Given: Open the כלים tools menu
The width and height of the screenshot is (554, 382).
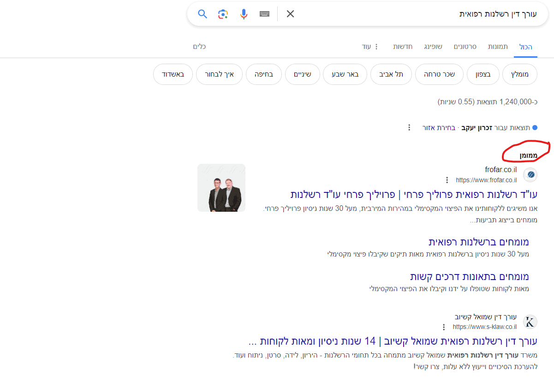Looking at the screenshot, I should tap(199, 47).
